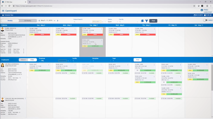This screenshot has width=213, height=119.
Task: Switch to Bi-Weekly view
Action: click(x=28, y=21)
